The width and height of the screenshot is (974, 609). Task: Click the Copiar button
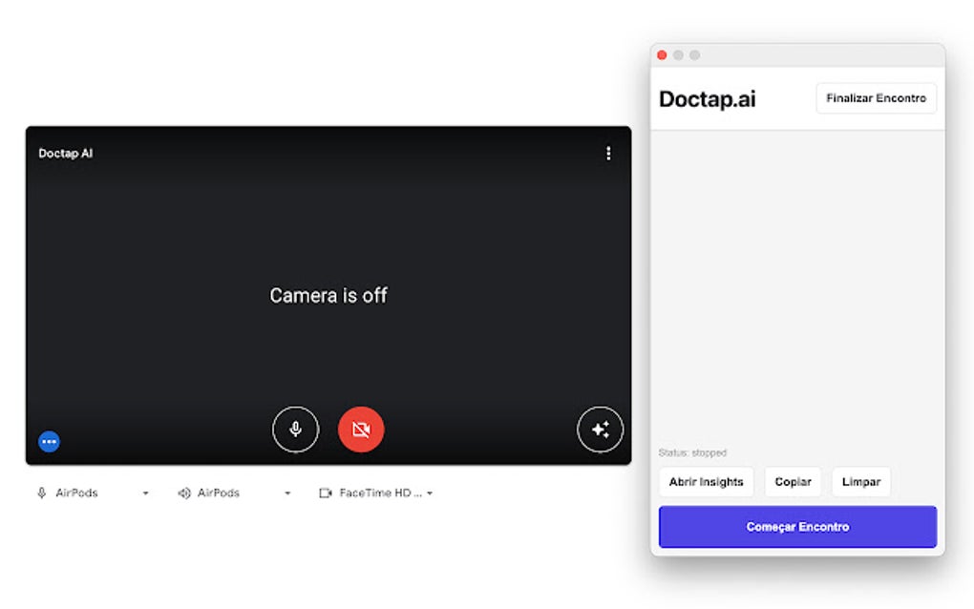793,482
